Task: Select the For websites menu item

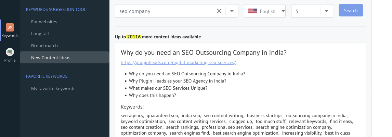Action: point(44,22)
